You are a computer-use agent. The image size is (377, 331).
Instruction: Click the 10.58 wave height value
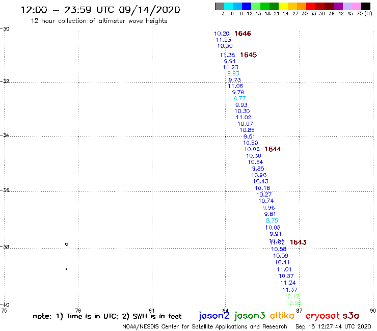(x=279, y=250)
